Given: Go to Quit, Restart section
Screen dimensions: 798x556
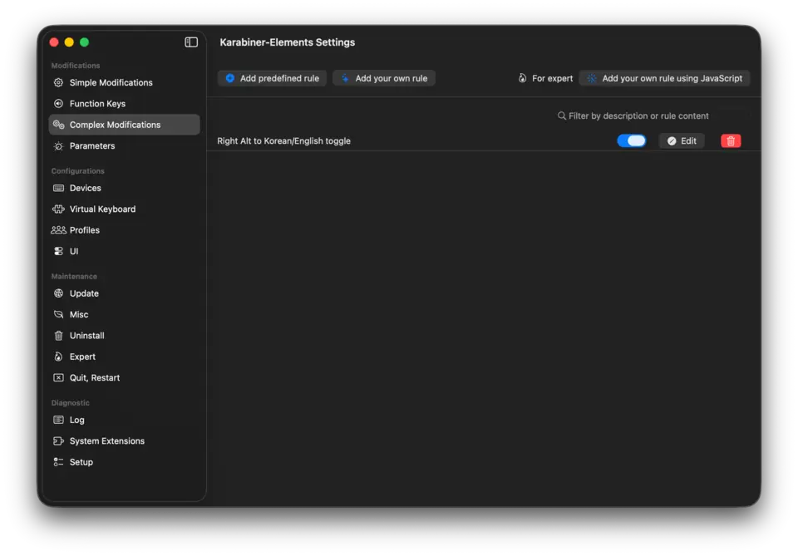Looking at the screenshot, I should coord(124,378).
